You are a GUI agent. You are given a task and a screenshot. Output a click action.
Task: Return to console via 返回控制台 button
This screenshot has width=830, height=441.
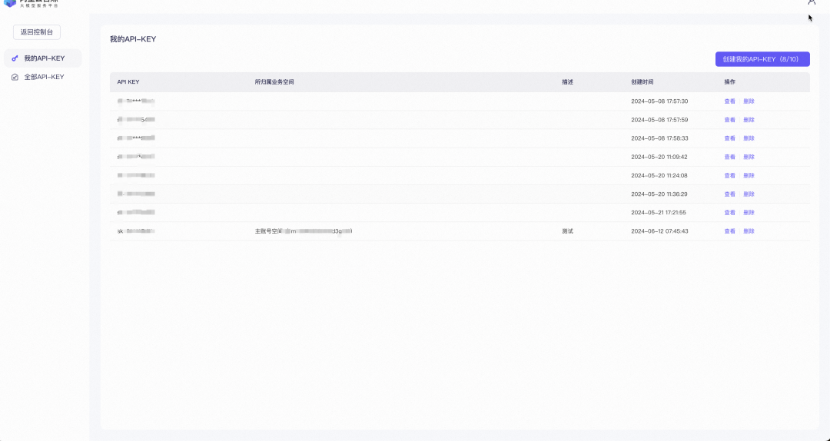[37, 32]
